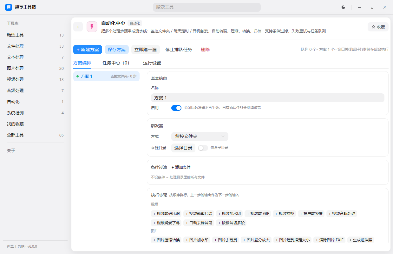This screenshot has width=393, height=254.
Task: Close the application window
Action: [384, 7]
